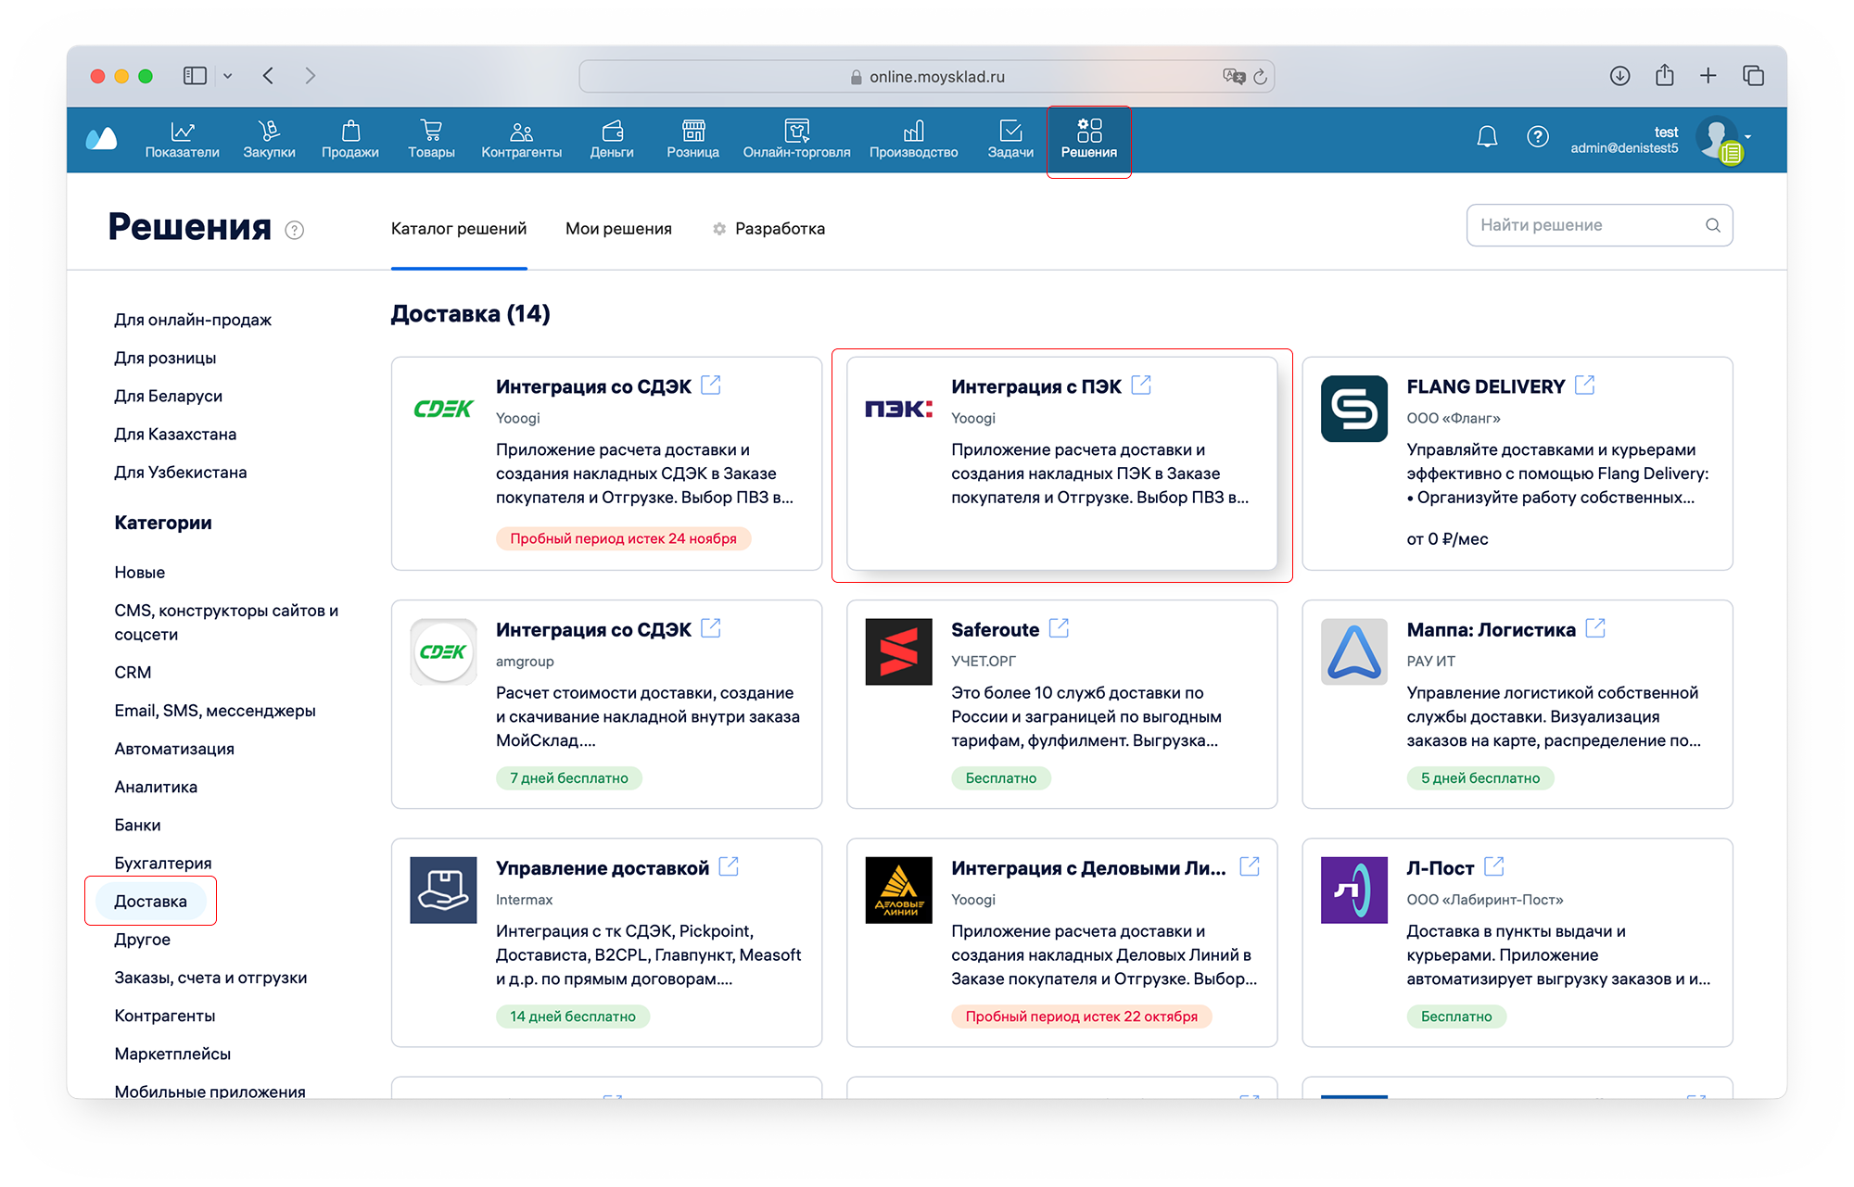The width and height of the screenshot is (1854, 1187).
Task: Click the Safari address bar
Action: tap(927, 76)
